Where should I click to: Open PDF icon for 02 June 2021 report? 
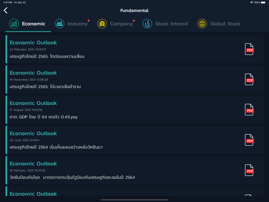249,140
